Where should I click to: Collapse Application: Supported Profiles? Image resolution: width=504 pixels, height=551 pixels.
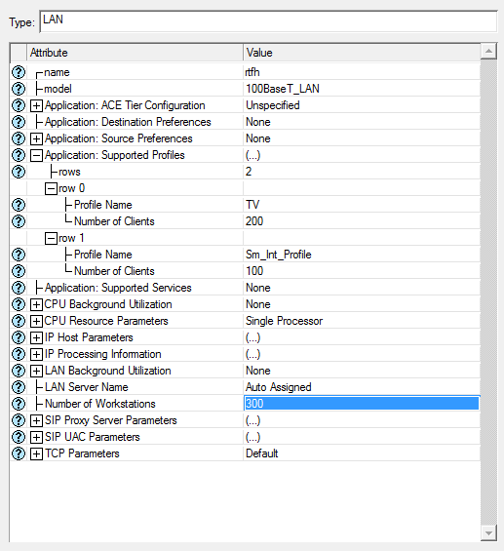(36, 155)
